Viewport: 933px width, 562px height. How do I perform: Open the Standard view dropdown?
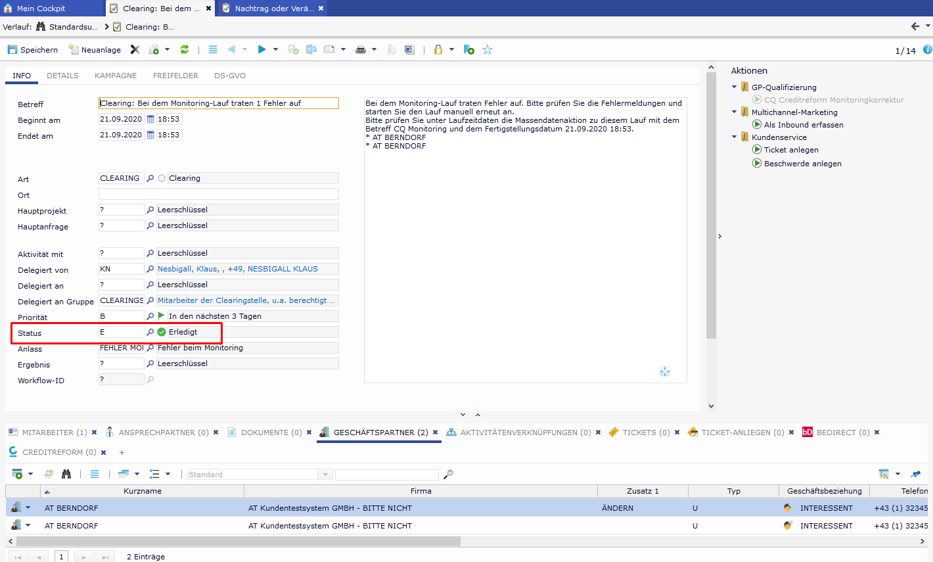click(x=325, y=475)
